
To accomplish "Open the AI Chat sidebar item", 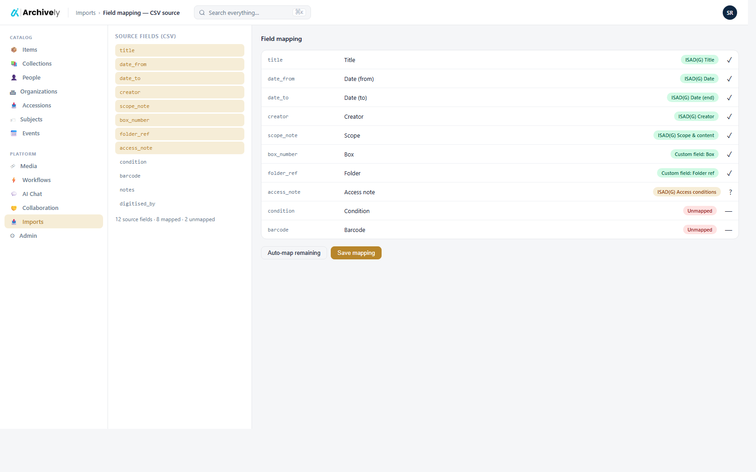I will pyautogui.click(x=54, y=194).
